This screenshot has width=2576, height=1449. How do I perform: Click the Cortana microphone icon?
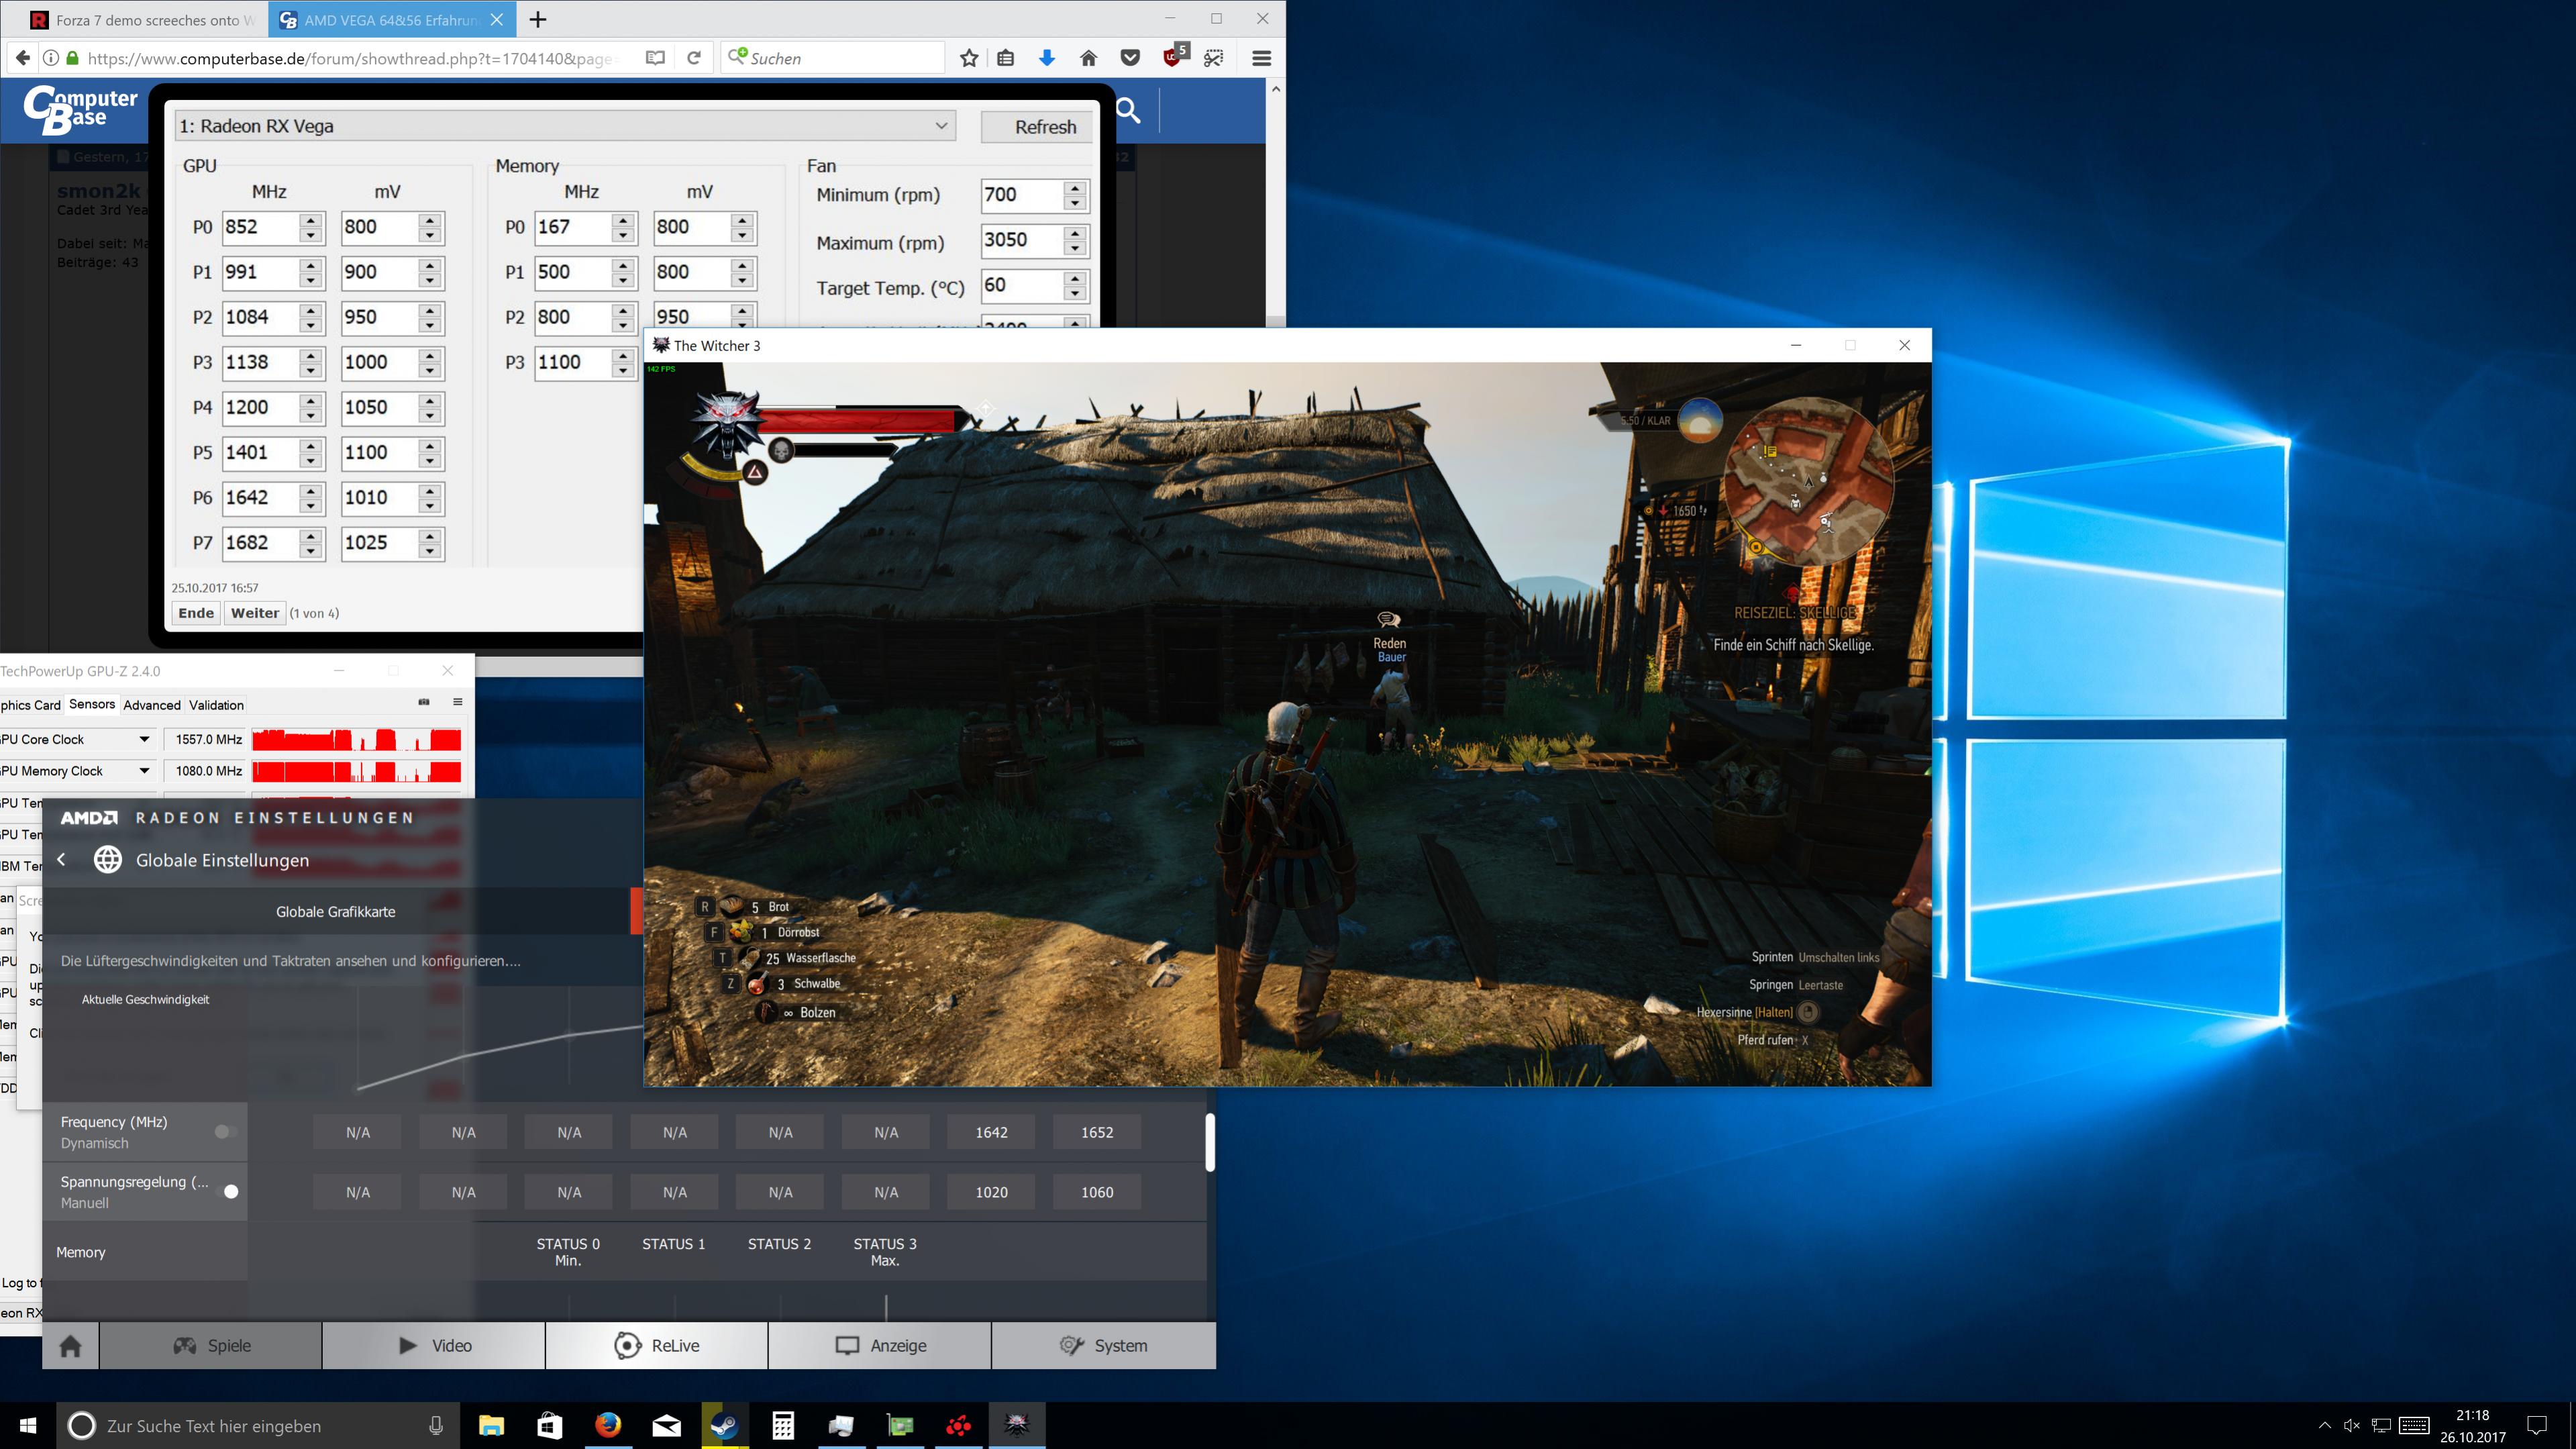(436, 1426)
